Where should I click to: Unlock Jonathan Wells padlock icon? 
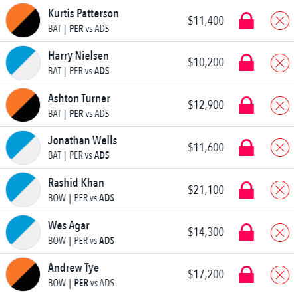pos(247,147)
